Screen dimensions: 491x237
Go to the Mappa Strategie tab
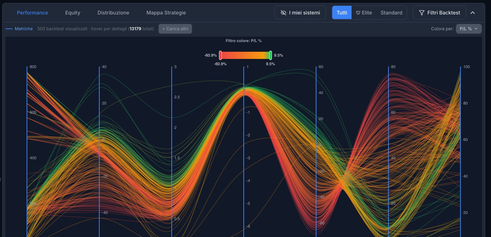[166, 13]
